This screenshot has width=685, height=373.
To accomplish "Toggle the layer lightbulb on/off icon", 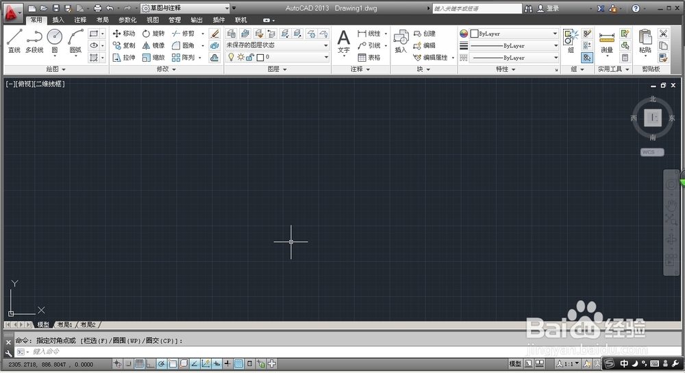I will point(231,58).
